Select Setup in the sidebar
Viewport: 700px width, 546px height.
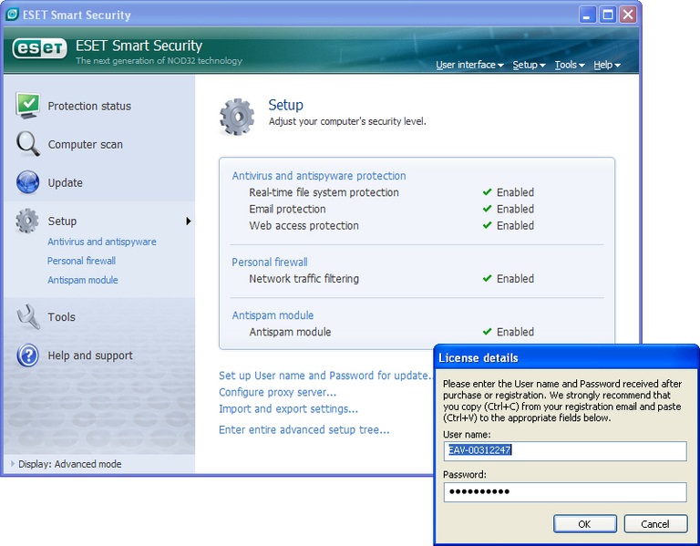point(62,221)
